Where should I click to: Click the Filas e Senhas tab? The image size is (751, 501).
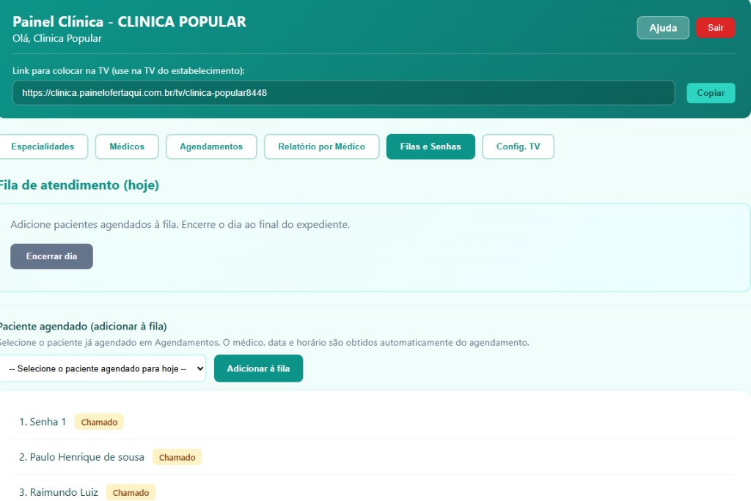click(431, 146)
